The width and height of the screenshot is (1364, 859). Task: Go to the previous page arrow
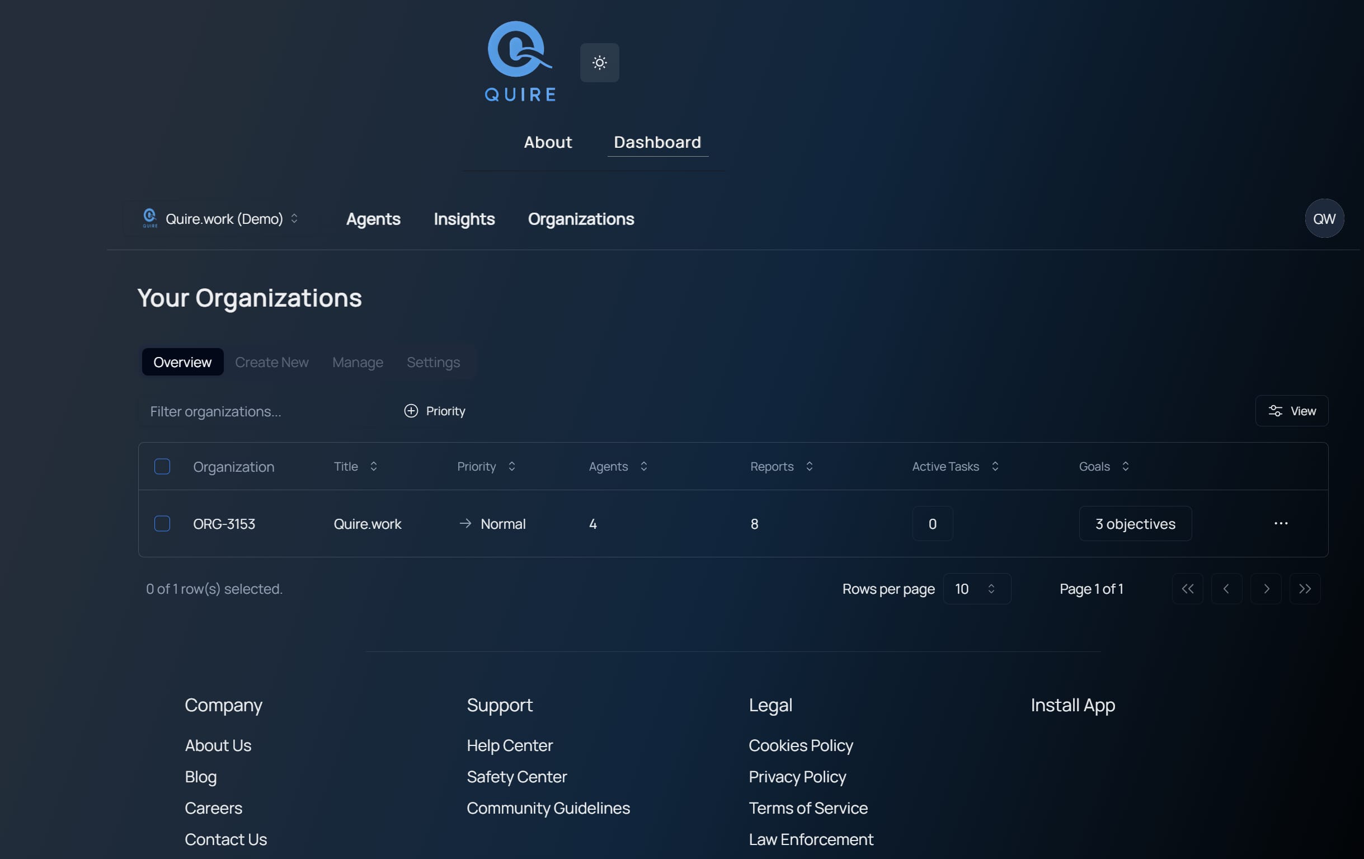pyautogui.click(x=1226, y=589)
